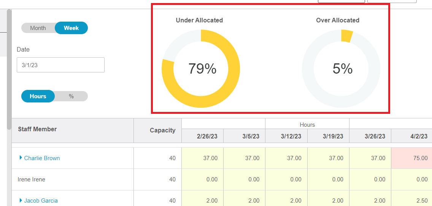Select the Week toggle option
432x206 pixels.
[71, 28]
